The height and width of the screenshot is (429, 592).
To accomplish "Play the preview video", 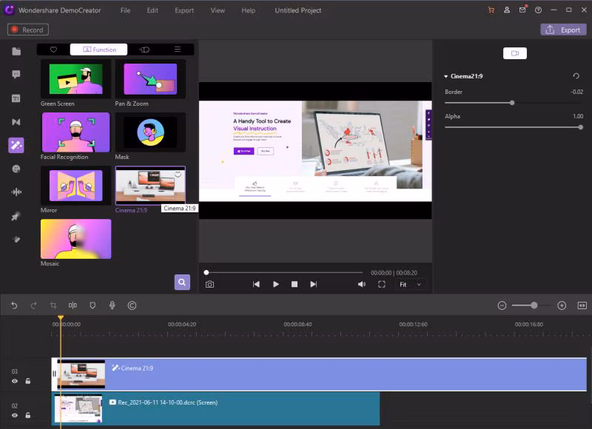I will (275, 285).
